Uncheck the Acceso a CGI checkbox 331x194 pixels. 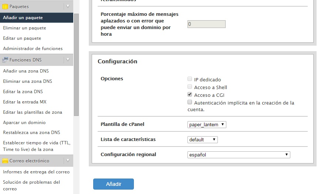190,94
